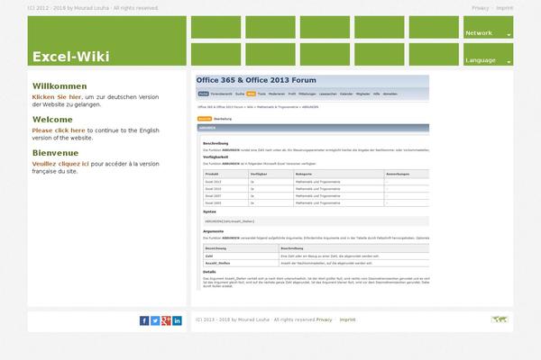This screenshot has height=360, width=541.
Task: Open the Privacy link in the footer
Action: pos(324,319)
